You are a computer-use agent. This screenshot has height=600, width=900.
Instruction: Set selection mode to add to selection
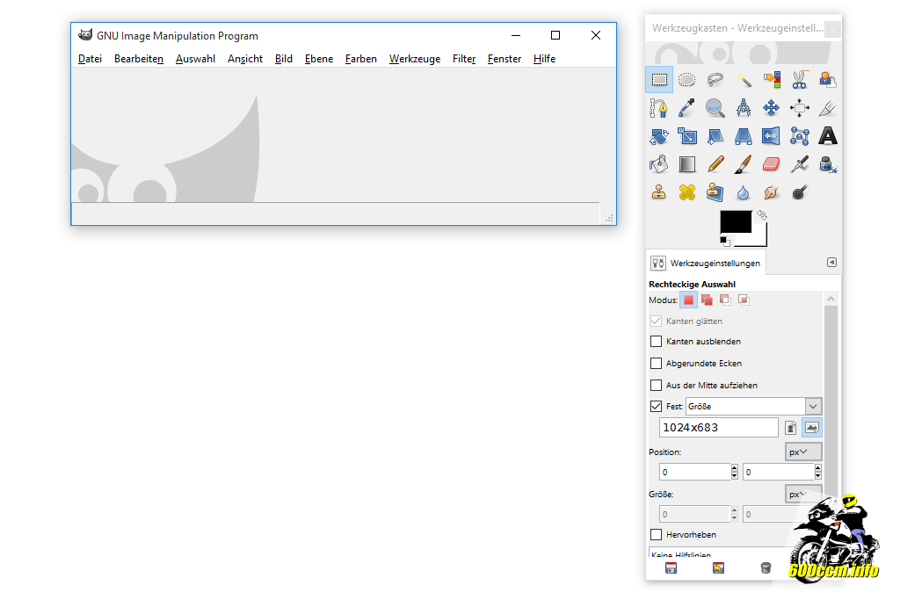[708, 300]
